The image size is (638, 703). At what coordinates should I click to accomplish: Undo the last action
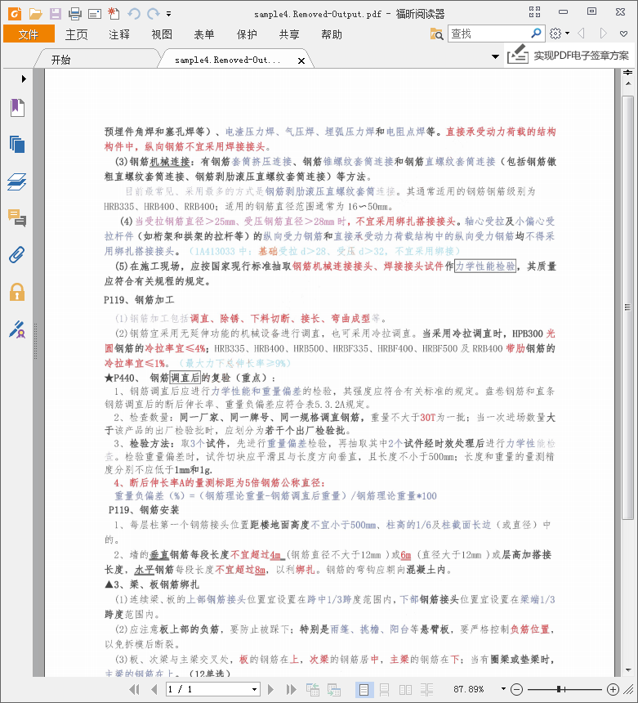[134, 14]
